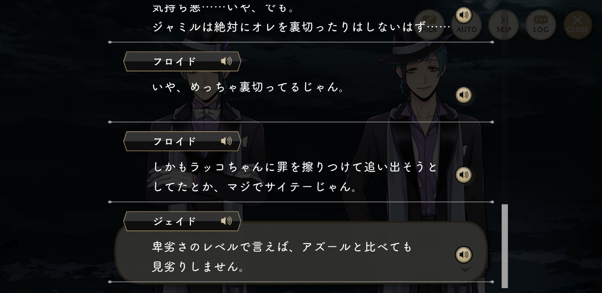The height and width of the screenshot is (293, 602).
Task: Select the highlighted 卑劣さのレベル dialogue box
Action: (x=301, y=252)
